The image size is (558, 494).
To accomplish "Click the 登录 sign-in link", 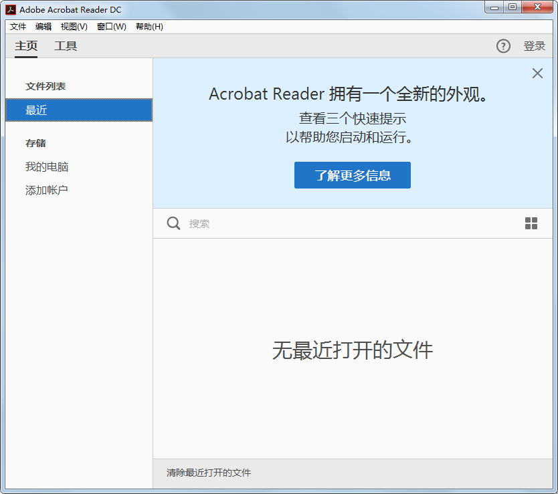I will [x=534, y=46].
